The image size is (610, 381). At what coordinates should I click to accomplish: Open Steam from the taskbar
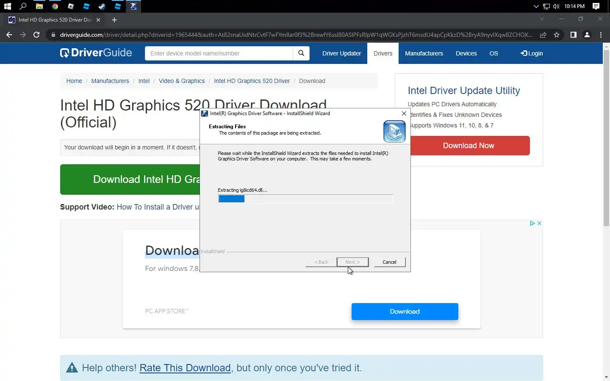click(102, 6)
